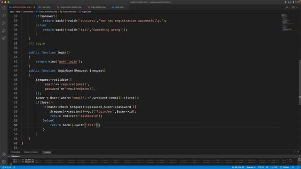
Task: Click 'Hash::check' on line 52
Action: (x=58, y=107)
